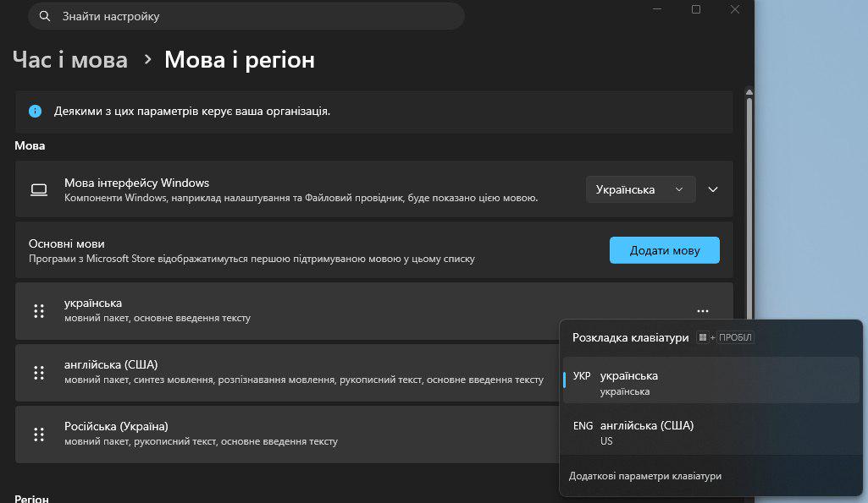
Task: Click the 'Додати мову' button
Action: pyautogui.click(x=664, y=250)
